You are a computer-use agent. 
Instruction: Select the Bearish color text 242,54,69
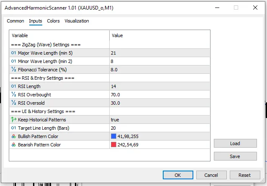point(128,145)
